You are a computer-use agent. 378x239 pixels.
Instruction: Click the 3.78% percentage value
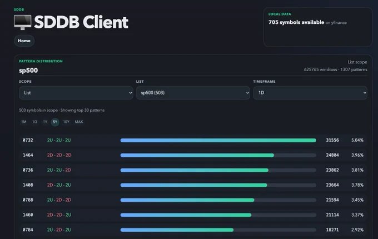[x=357, y=185]
